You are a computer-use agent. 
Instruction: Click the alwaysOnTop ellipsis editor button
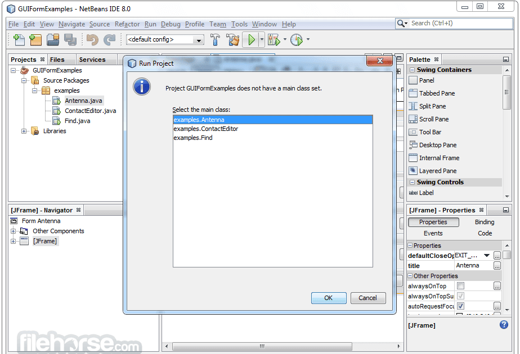tap(497, 286)
